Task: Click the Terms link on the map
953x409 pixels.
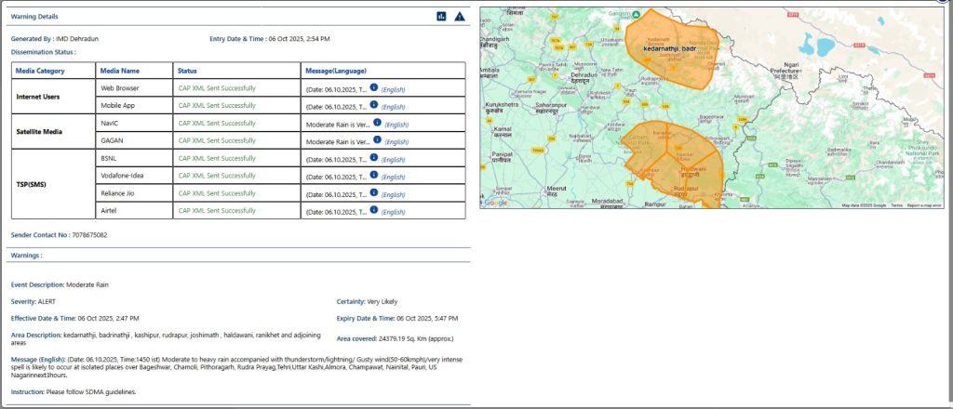Action: pyautogui.click(x=896, y=205)
